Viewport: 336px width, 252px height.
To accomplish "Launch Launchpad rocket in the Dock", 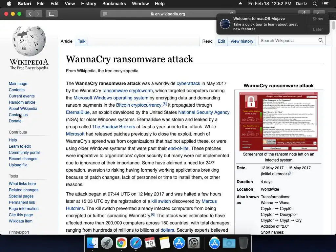I will (107, 243).
